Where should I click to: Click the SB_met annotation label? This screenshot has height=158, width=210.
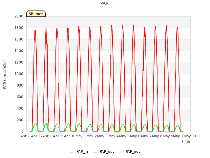pos(36,14)
